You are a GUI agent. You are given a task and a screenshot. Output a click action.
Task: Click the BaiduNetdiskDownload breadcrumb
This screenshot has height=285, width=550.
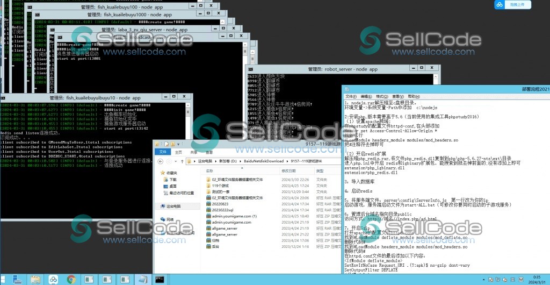(264, 161)
